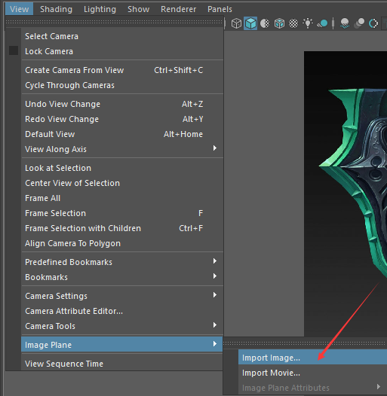This screenshot has width=387, height=396.
Task: Click Import Movie in submenu
Action: pos(312,373)
